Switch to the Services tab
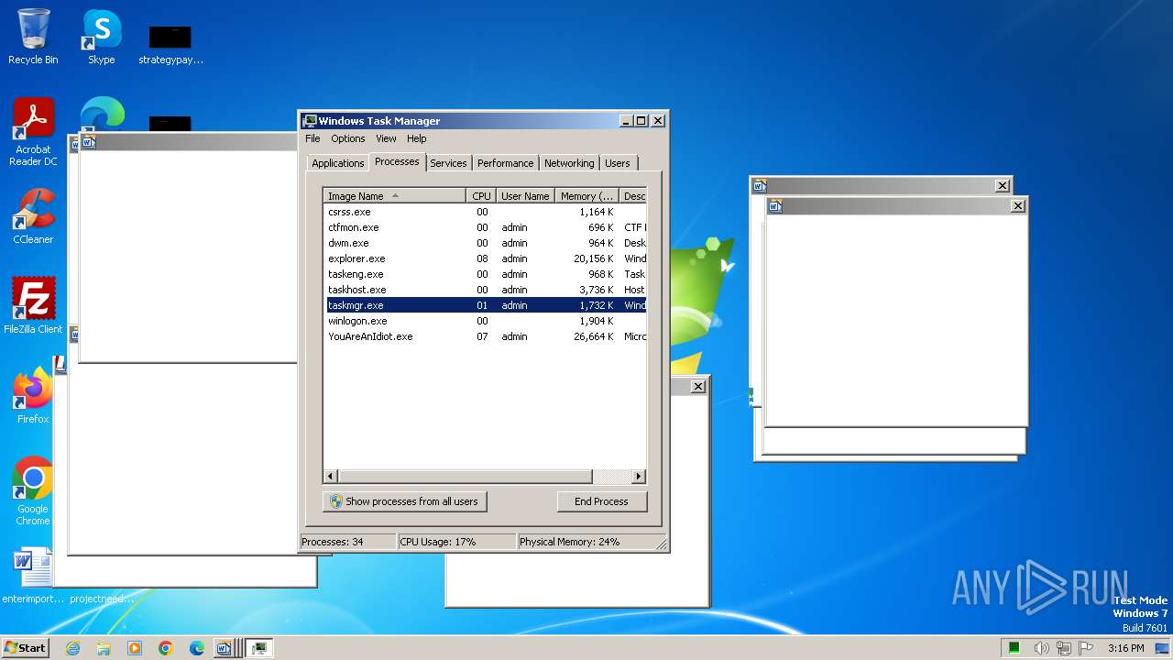The height and width of the screenshot is (660, 1173). coord(448,163)
